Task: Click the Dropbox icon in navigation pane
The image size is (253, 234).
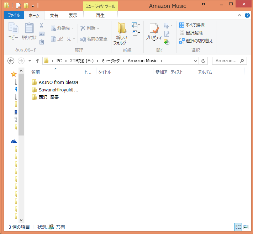Action: [16, 89]
